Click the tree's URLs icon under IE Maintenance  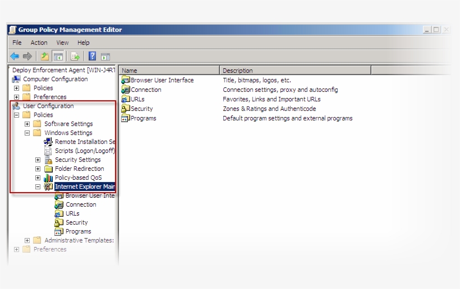click(59, 214)
